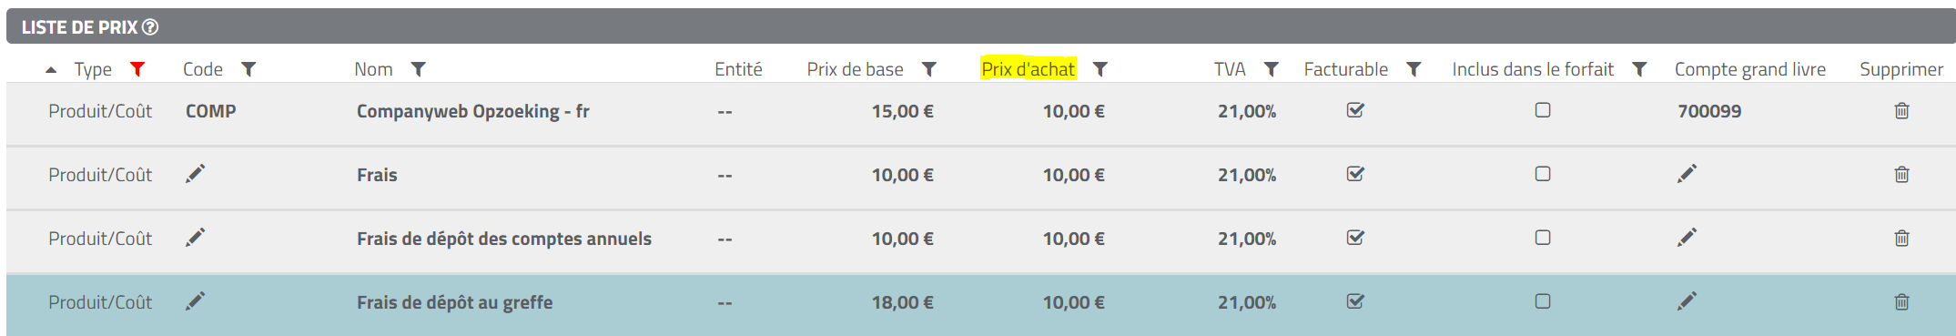Image resolution: width=1956 pixels, height=336 pixels.
Task: Open filter for Prix d'achat column
Action: coord(1100,69)
